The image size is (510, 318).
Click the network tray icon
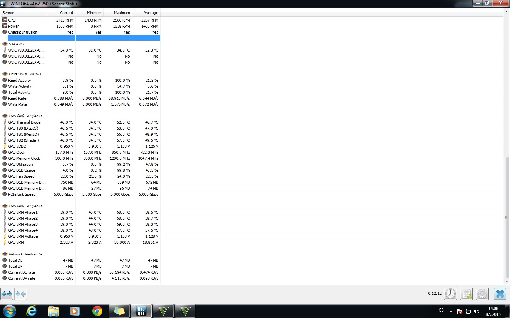(x=468, y=311)
